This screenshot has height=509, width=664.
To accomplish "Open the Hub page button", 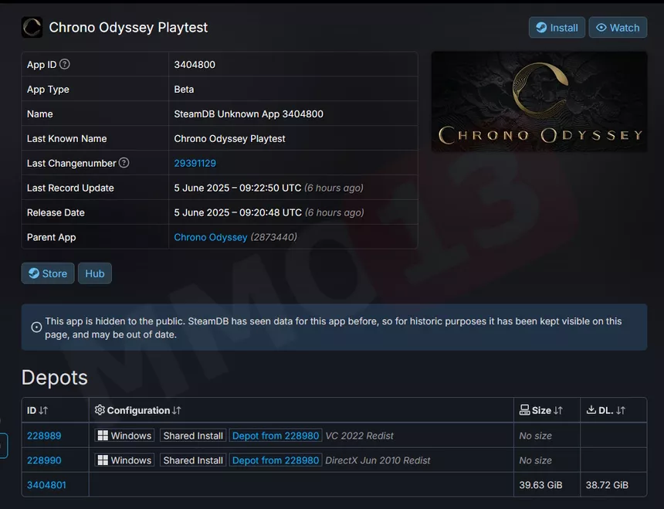I will (x=95, y=273).
